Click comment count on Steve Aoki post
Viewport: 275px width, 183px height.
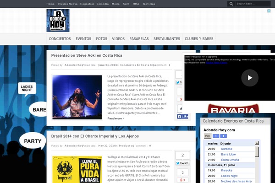170,65
